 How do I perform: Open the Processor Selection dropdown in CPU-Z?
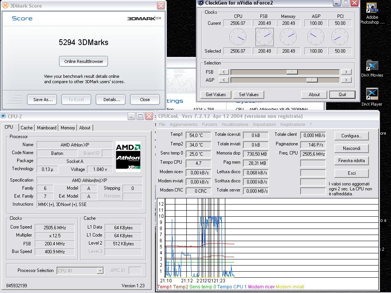(100, 270)
